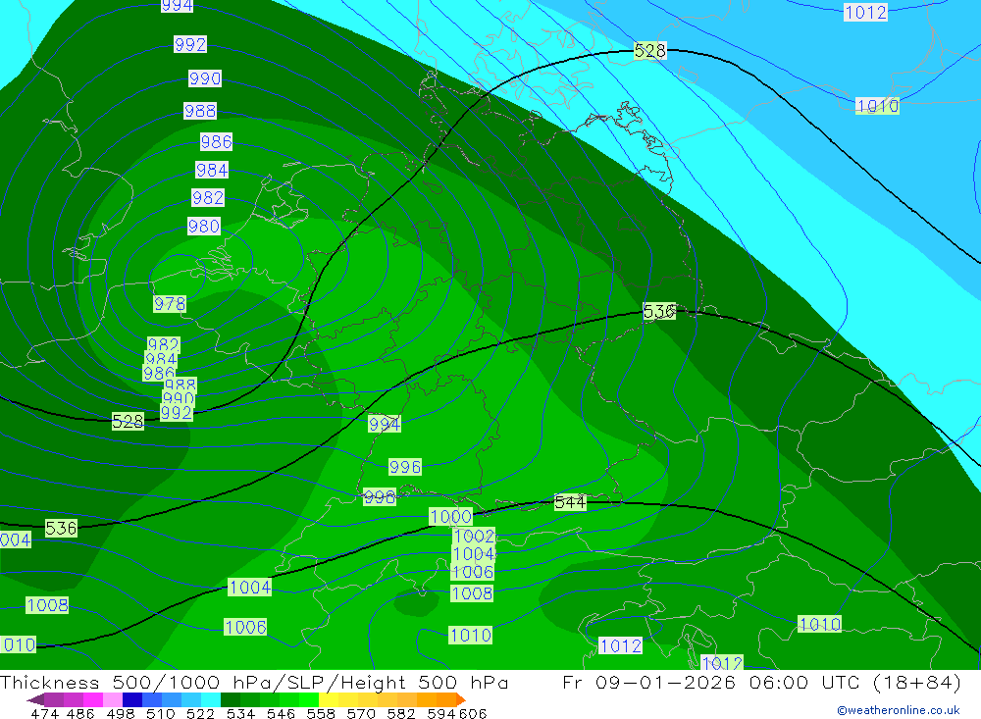Click the legend value 582
This screenshot has height=719, width=981.
(x=400, y=713)
